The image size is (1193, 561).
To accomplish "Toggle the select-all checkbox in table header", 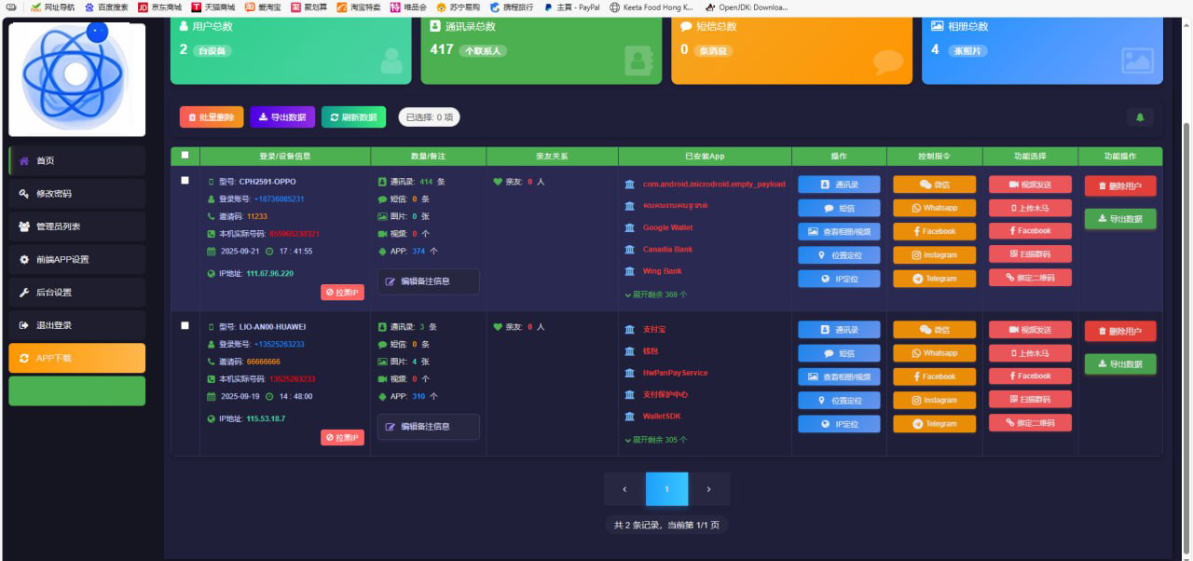I will click(x=185, y=156).
